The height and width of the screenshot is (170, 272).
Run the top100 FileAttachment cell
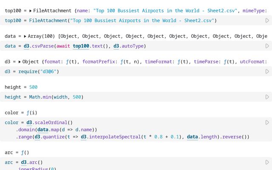click(267, 20)
